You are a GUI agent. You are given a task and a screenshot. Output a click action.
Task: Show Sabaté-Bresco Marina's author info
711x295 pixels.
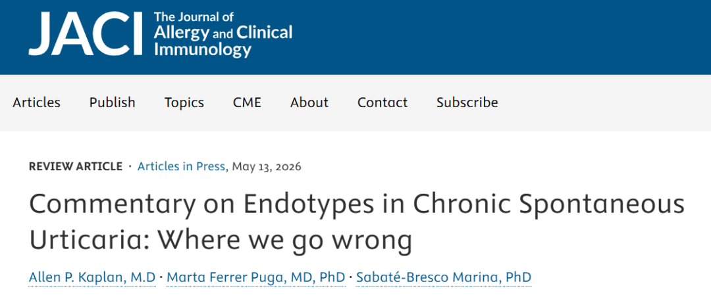coord(444,277)
